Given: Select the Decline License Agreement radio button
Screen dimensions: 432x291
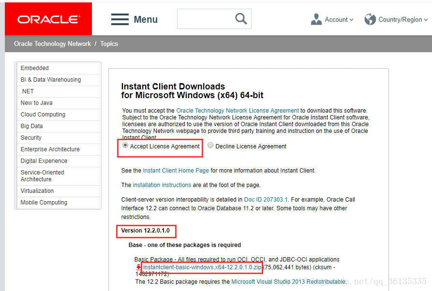Looking at the screenshot, I should click(x=210, y=145).
